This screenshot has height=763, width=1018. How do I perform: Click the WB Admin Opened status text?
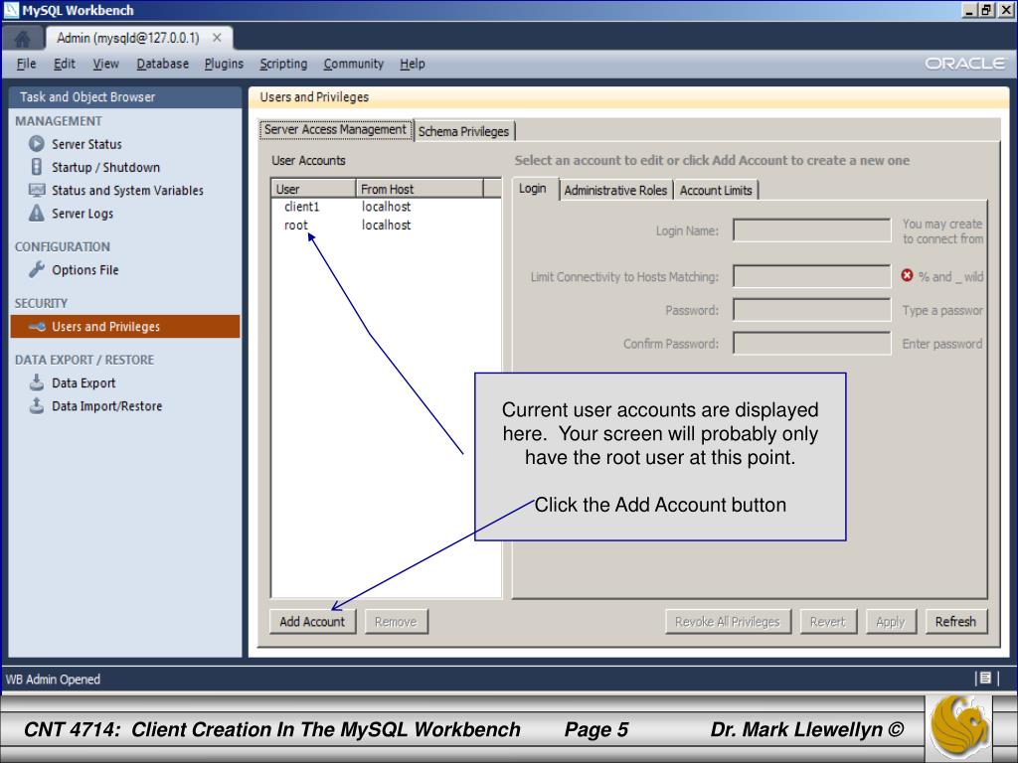tap(53, 680)
